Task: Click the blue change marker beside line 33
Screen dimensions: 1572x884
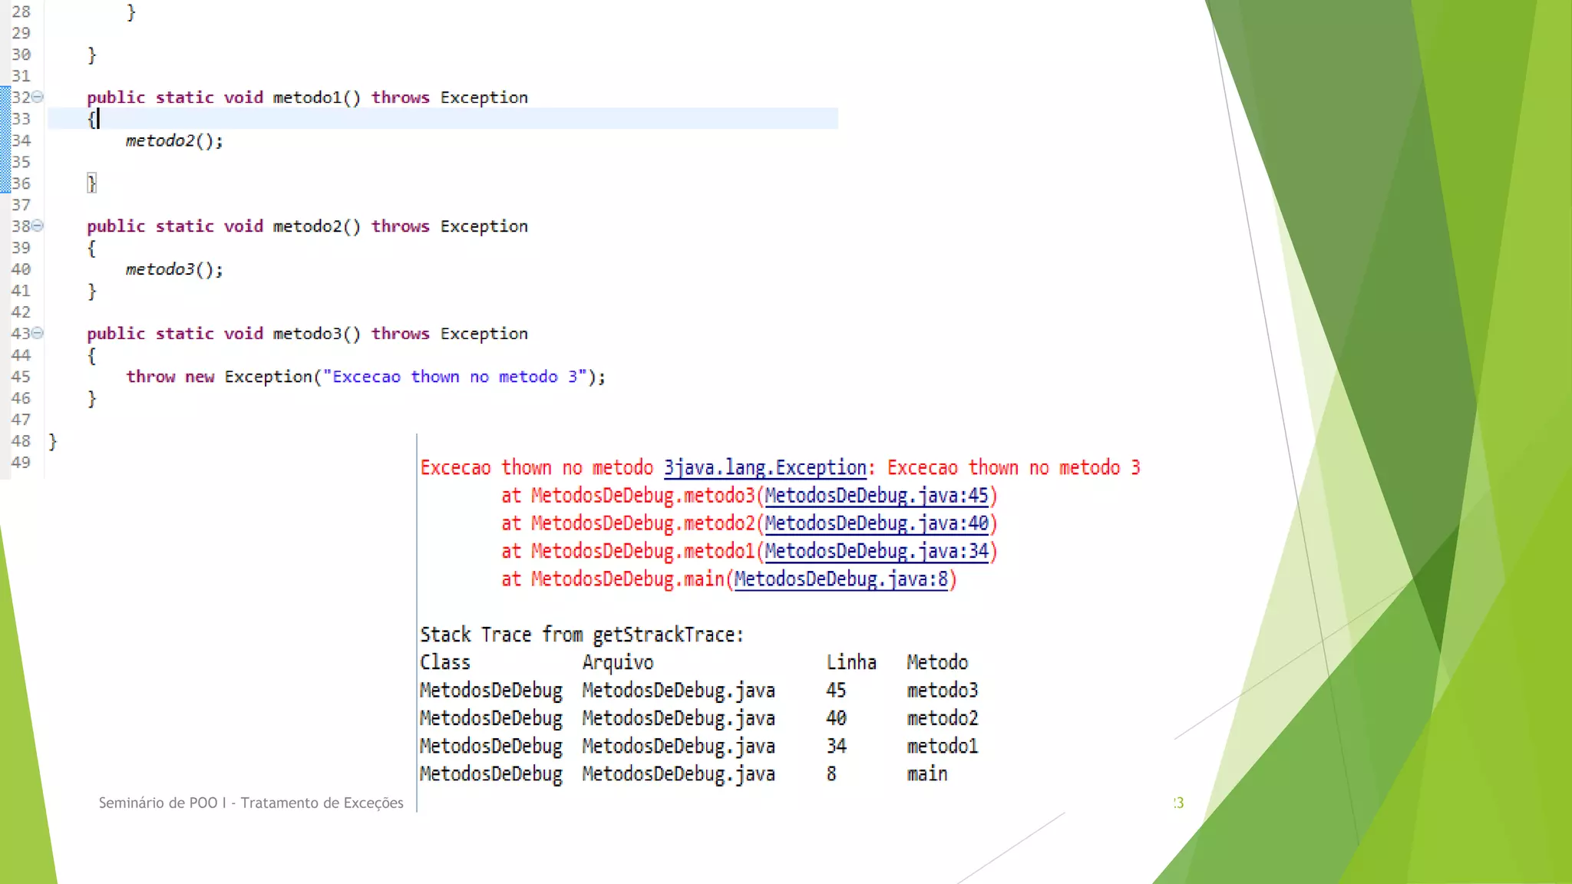Action: (5, 119)
